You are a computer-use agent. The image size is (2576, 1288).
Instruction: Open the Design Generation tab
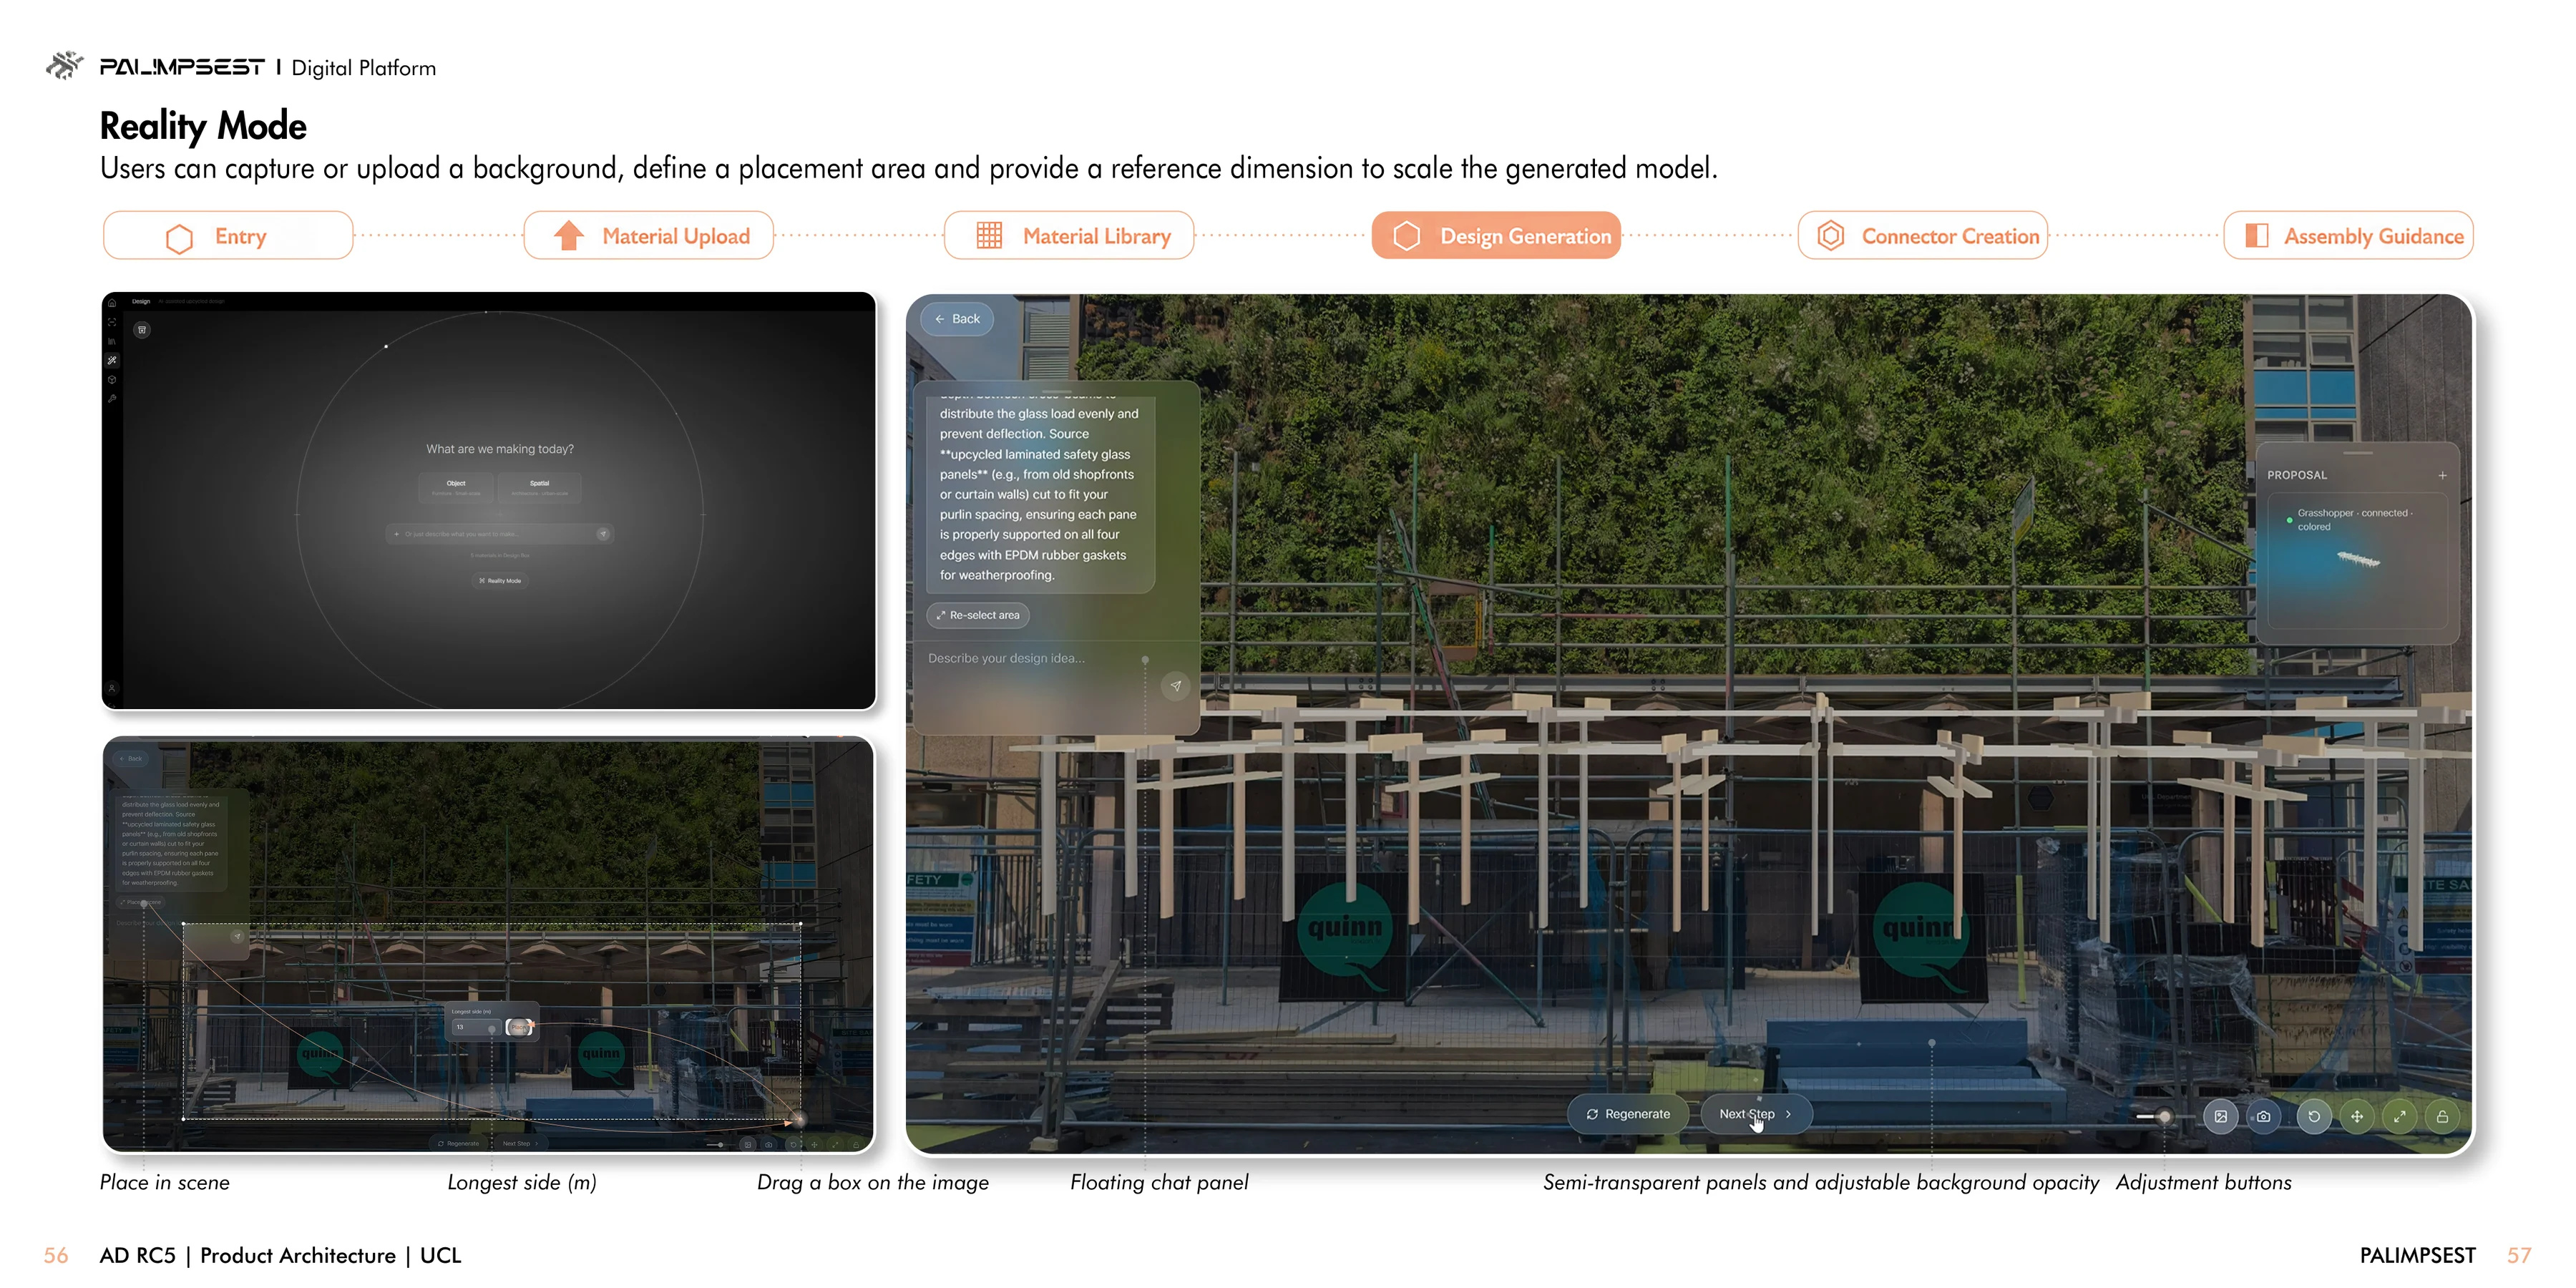click(x=1496, y=236)
